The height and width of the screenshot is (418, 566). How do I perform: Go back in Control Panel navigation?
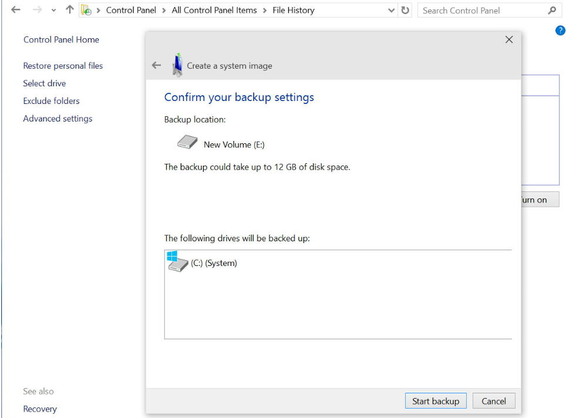(15, 10)
